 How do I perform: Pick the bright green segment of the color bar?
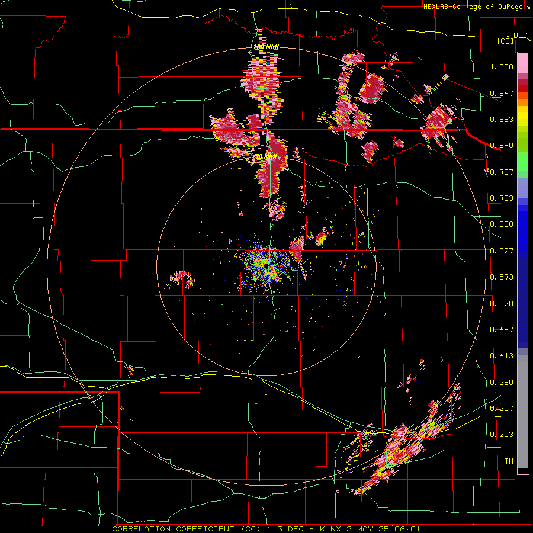(x=523, y=162)
